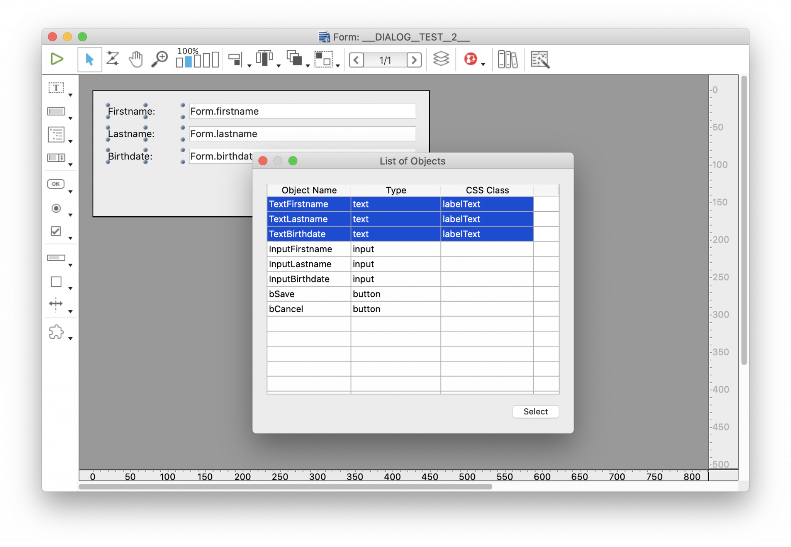
Task: Sort by the Object Name column header
Action: click(x=309, y=190)
